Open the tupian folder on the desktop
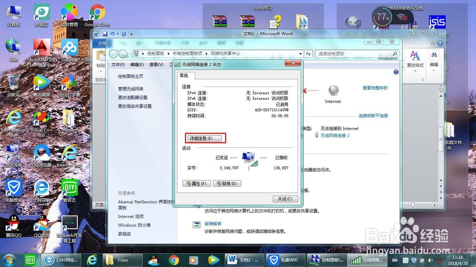The image size is (476, 267). pos(69,121)
